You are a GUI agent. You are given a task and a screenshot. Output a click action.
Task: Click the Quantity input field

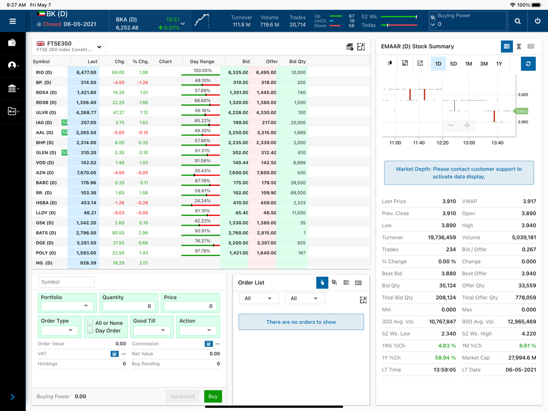coord(128,306)
